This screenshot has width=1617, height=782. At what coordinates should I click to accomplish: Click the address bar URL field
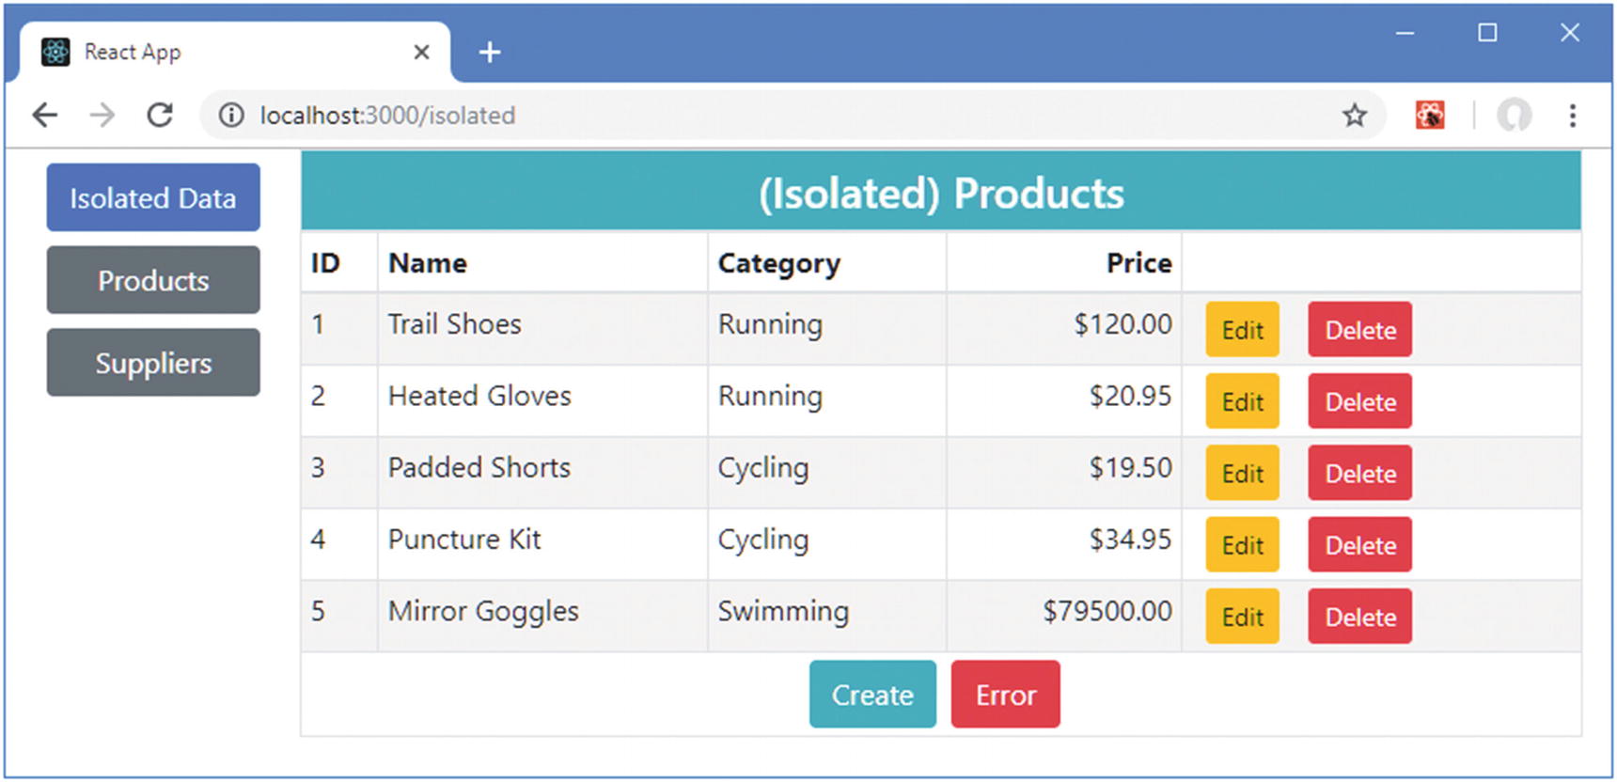pyautogui.click(x=752, y=116)
